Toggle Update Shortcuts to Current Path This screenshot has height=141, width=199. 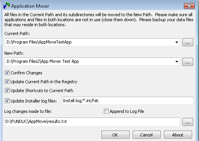coord(7,91)
